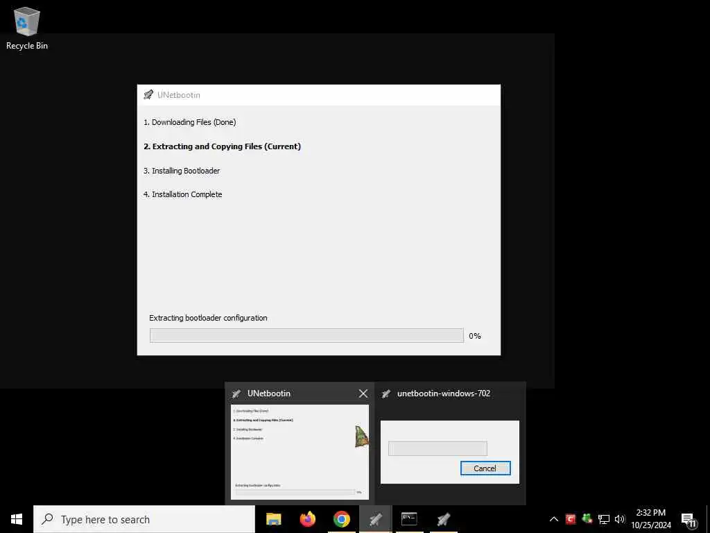Launch Firefox from the taskbar
This screenshot has height=533, width=710.
[307, 519]
